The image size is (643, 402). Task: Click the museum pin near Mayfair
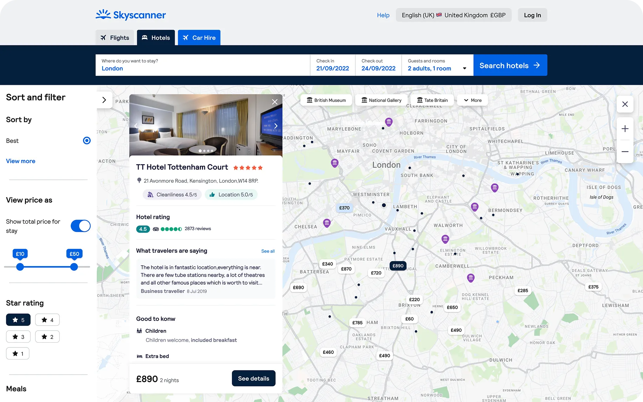point(335,163)
